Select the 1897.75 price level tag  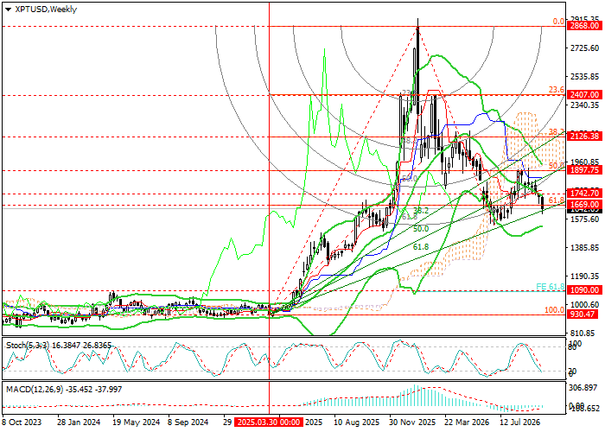pyautogui.click(x=583, y=170)
